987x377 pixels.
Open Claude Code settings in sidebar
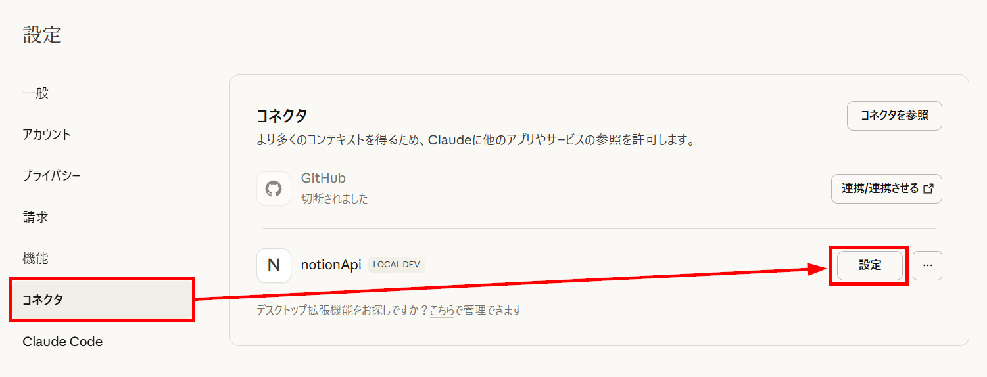62,342
